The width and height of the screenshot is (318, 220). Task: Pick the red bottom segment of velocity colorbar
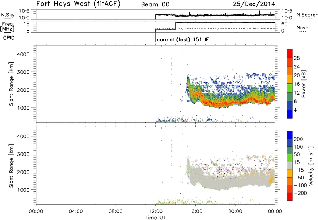290,197
